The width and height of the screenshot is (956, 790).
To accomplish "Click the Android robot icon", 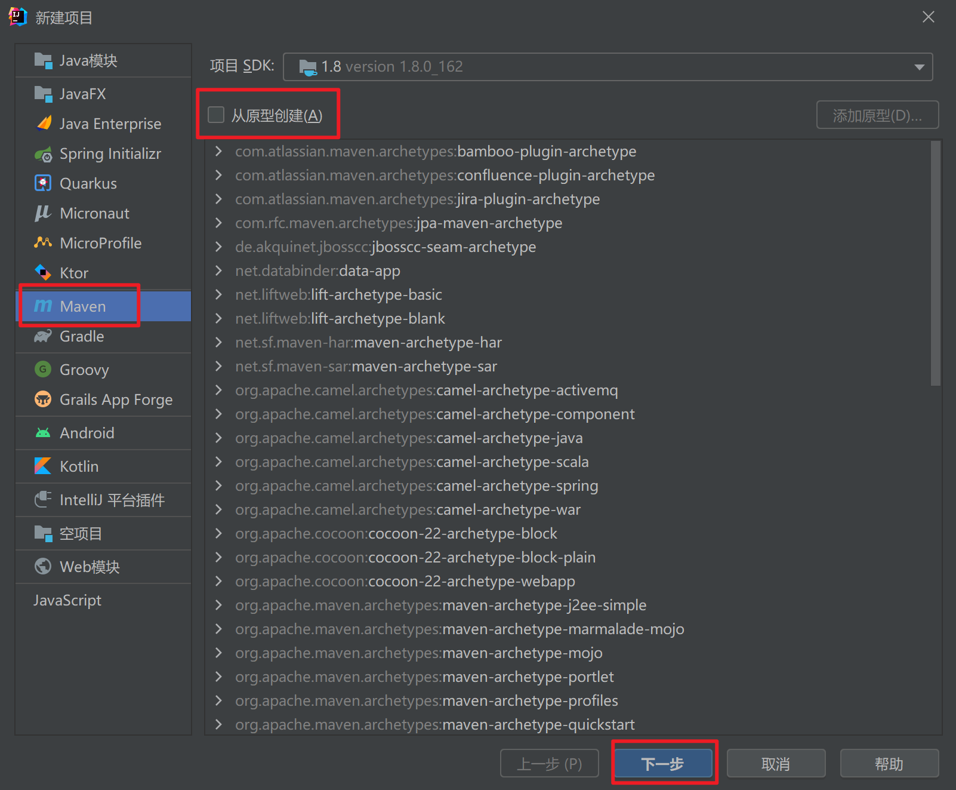I will [x=43, y=433].
